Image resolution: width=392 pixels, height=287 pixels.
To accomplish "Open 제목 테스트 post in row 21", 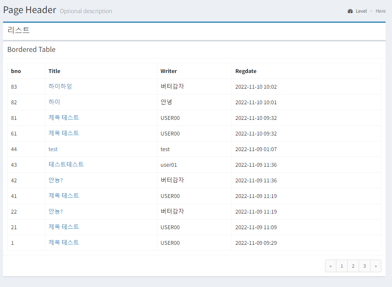I will tap(64, 227).
